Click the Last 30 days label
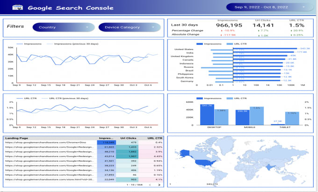Screen dimensions: 318x192 pyautogui.click(x=184, y=25)
